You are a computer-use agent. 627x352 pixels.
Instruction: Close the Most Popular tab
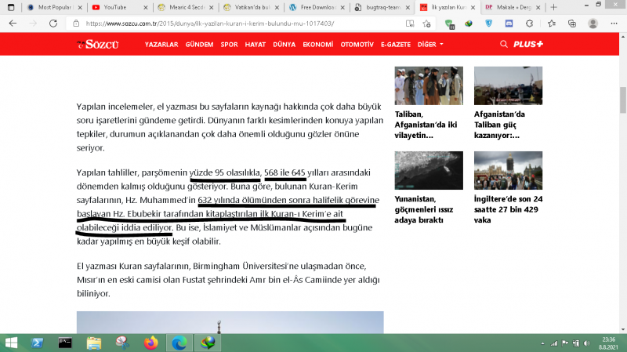pyautogui.click(x=80, y=7)
